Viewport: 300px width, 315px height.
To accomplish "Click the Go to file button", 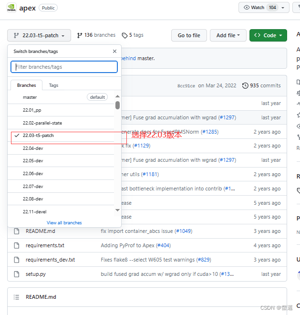I will [x=189, y=35].
